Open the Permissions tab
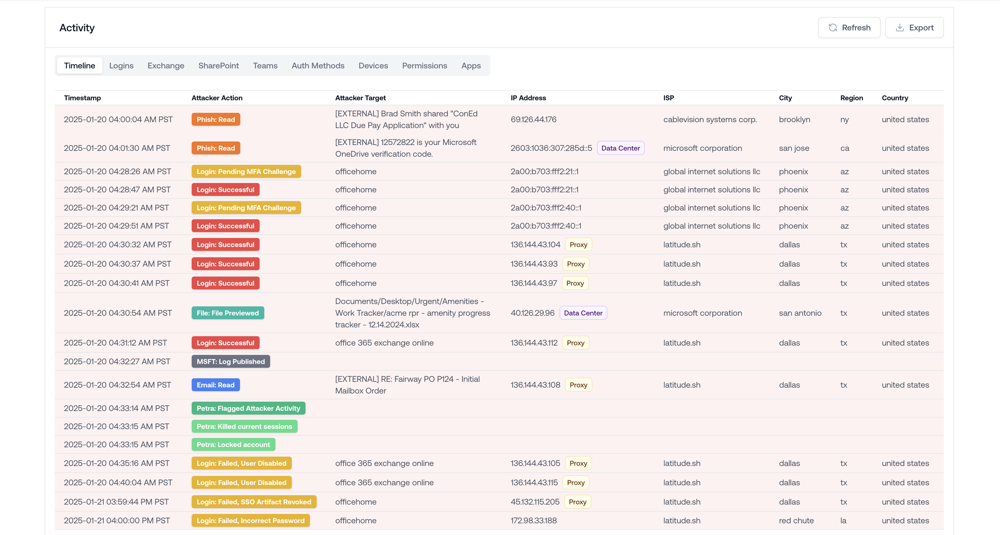The image size is (1000, 535). click(424, 65)
